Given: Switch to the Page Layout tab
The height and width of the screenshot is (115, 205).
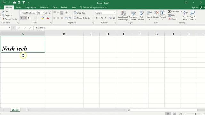Looking at the screenshot, I should coord(31,7).
